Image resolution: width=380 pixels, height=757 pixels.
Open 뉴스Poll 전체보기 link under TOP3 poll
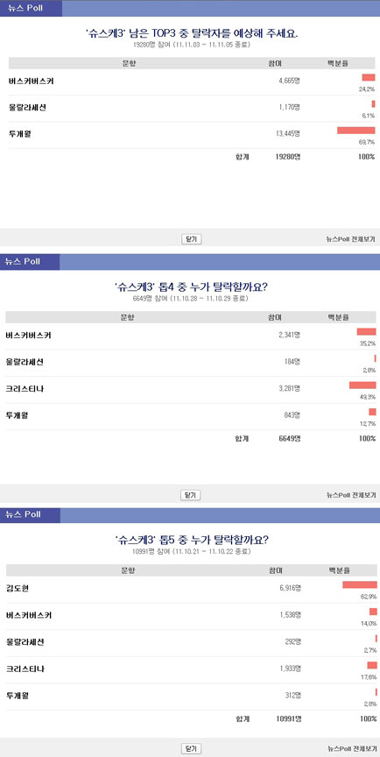350,238
